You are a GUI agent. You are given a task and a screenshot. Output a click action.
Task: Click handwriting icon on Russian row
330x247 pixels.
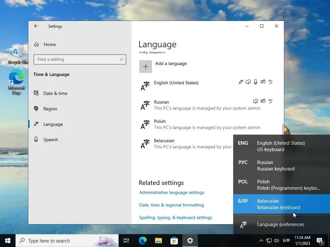tap(263, 101)
